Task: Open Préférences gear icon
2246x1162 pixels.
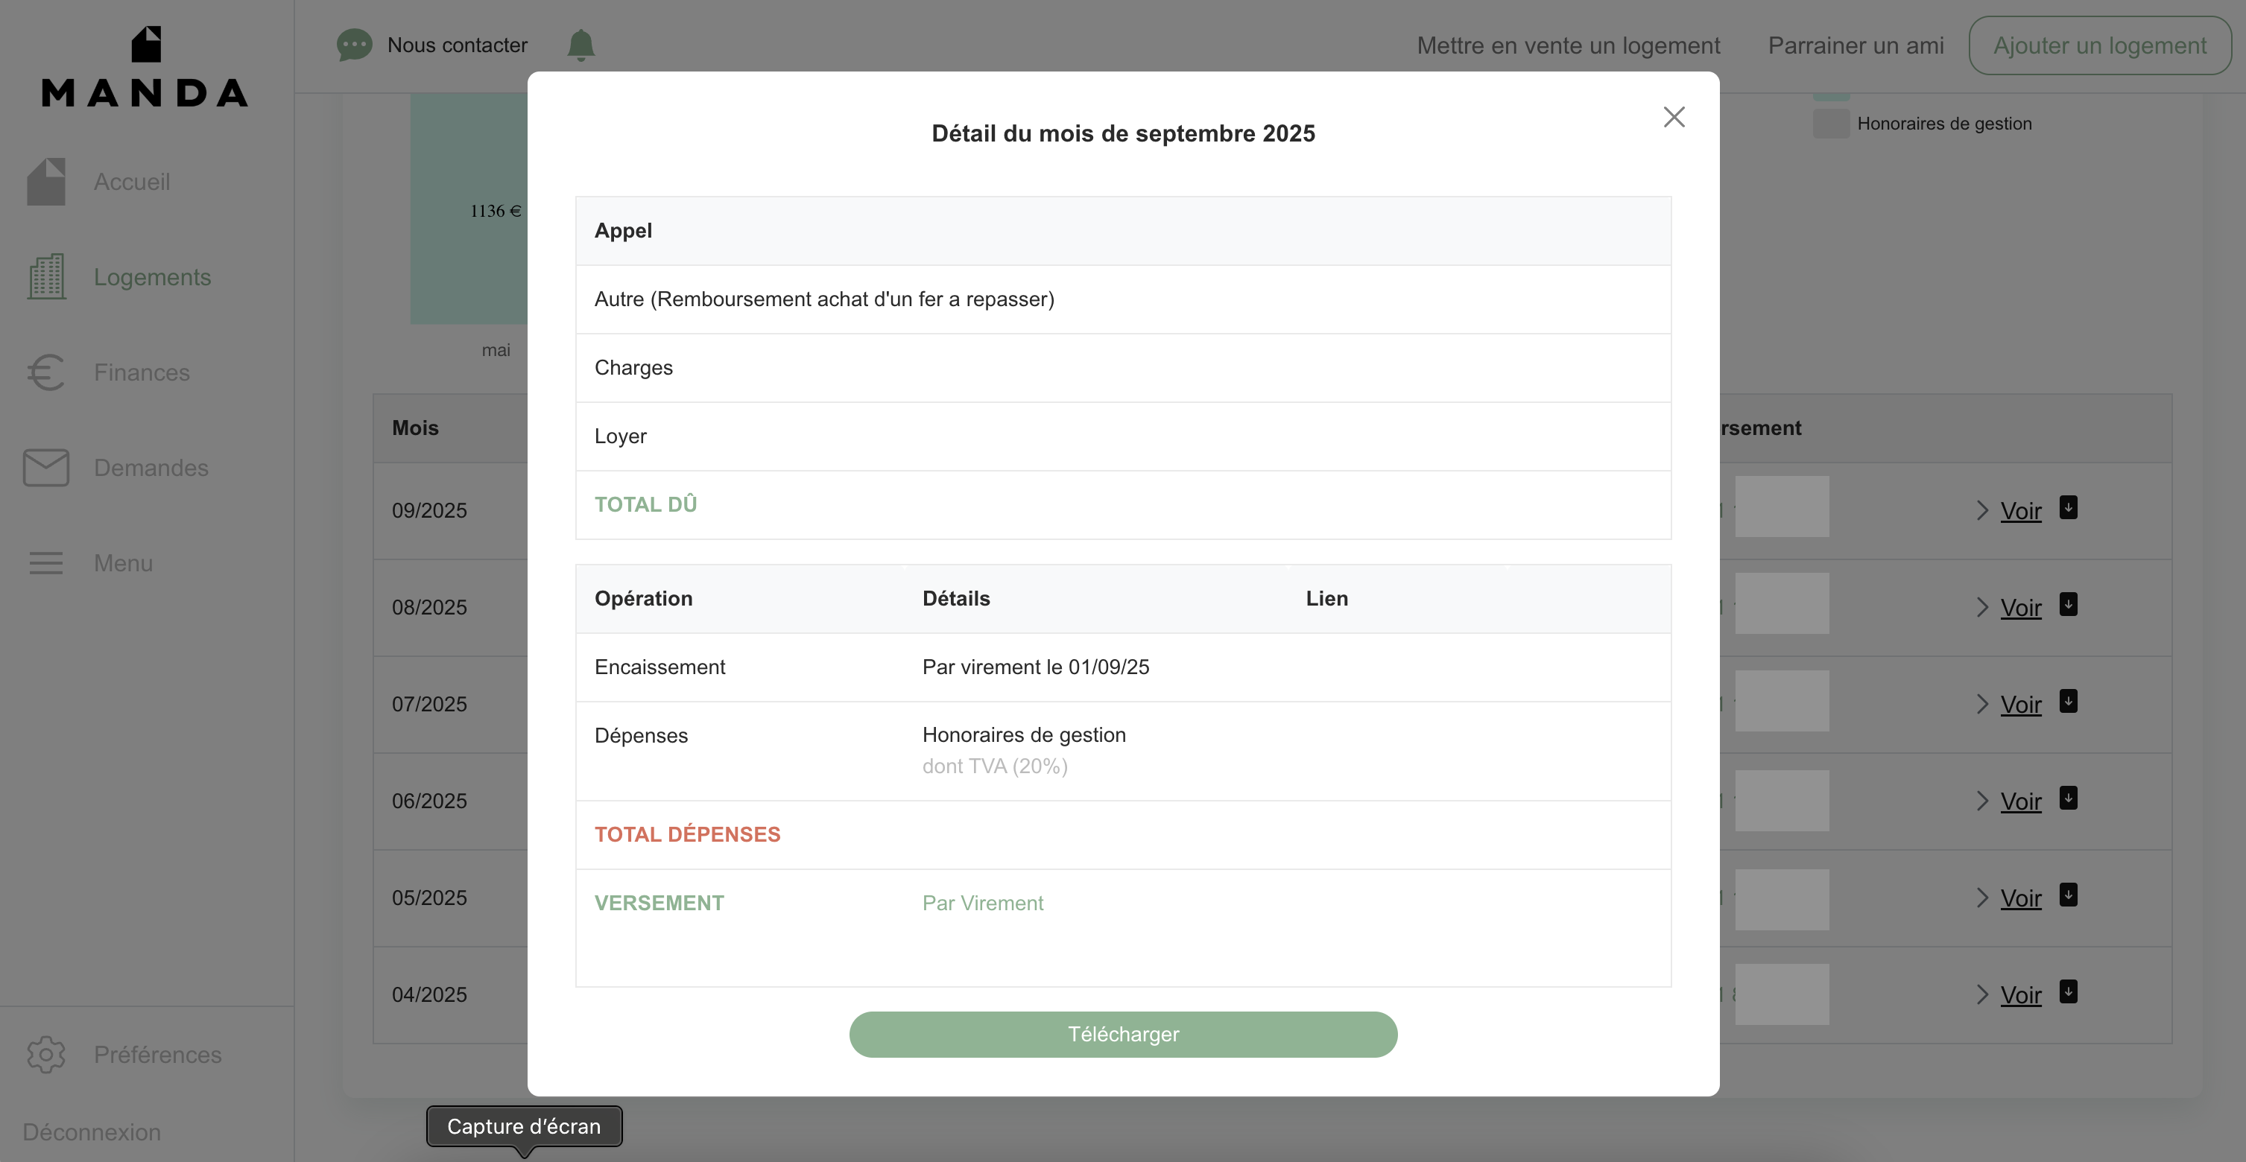Action: 46,1055
